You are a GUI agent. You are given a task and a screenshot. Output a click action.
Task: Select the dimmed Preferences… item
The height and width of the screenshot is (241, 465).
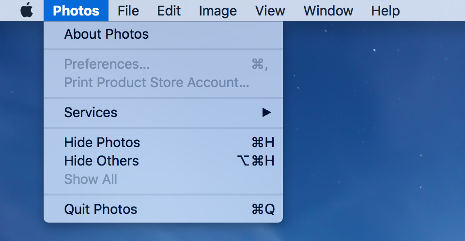[163, 64]
